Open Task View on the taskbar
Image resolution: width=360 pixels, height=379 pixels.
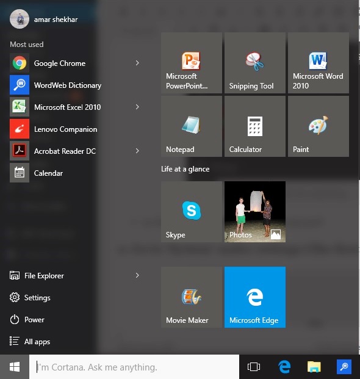click(x=254, y=367)
